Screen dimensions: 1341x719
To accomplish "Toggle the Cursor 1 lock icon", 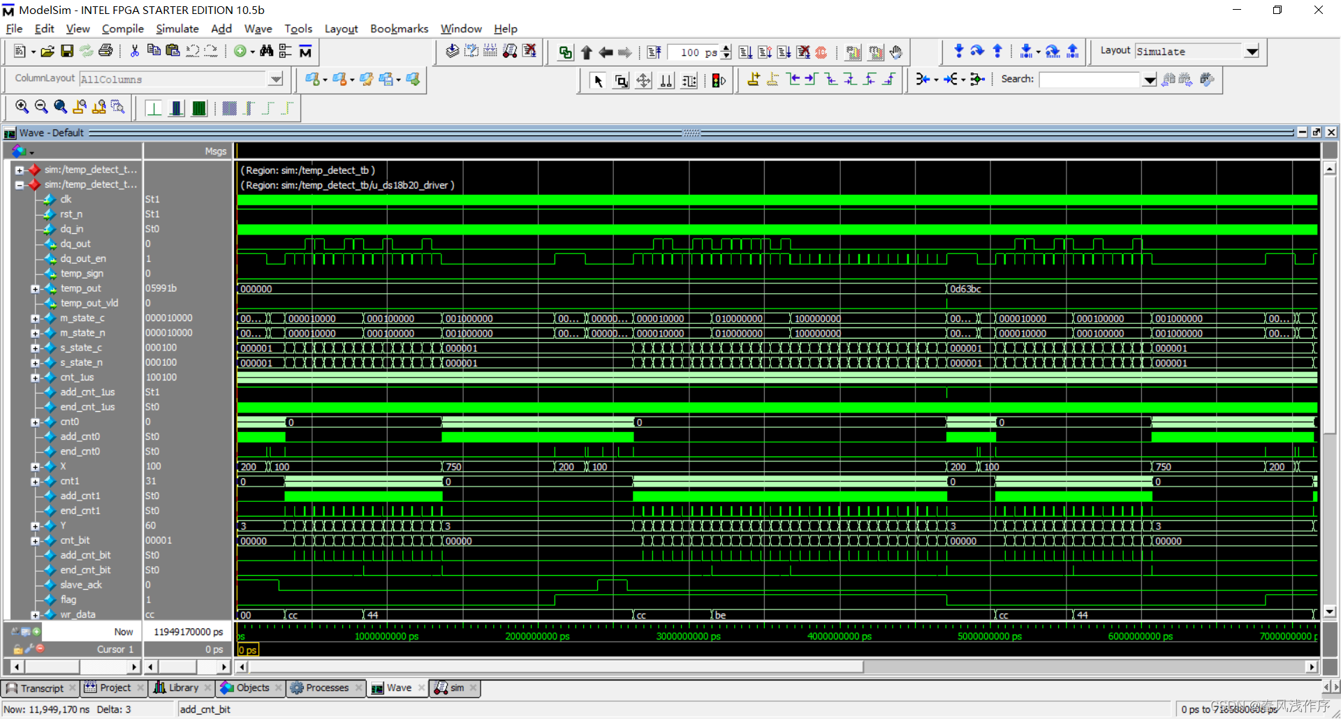I will pos(18,649).
